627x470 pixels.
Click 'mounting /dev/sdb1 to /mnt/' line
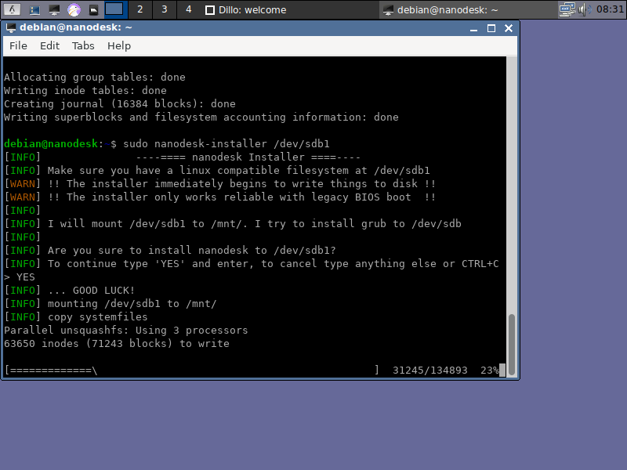click(x=132, y=304)
